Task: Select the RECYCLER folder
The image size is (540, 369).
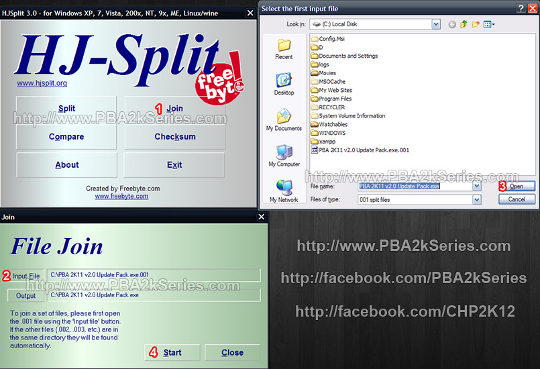Action: [x=327, y=107]
